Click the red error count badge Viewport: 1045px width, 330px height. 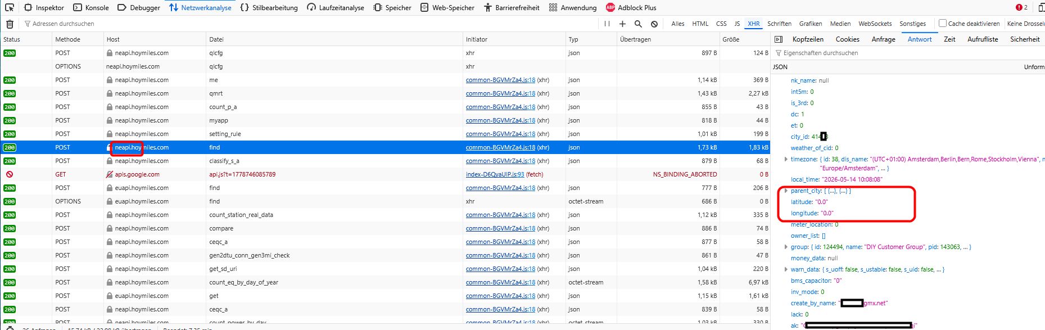coord(1021,7)
